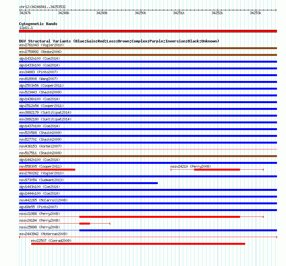Click nssv21988 (Perry2008) label
Screen dimensions: 286x266
(40, 214)
